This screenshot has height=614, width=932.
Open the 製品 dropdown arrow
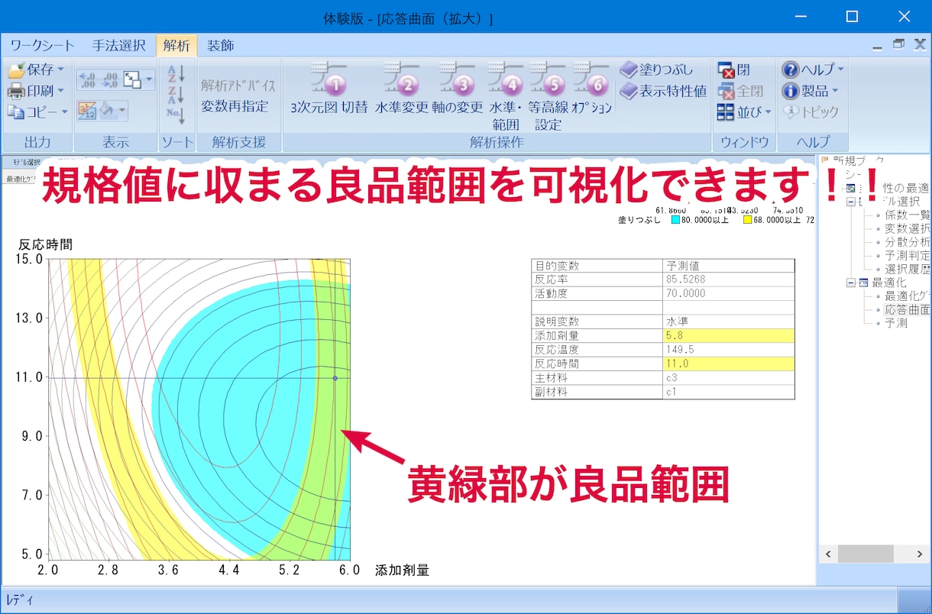point(834,91)
